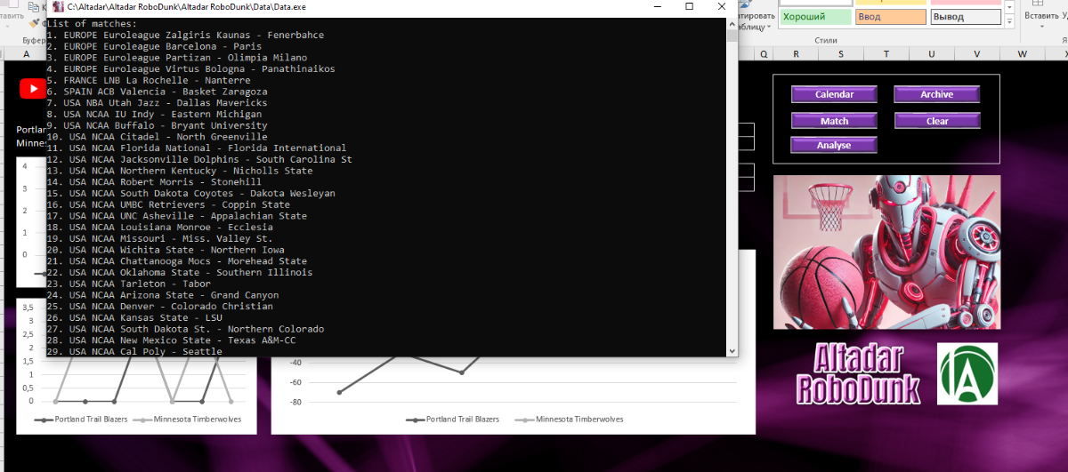Click the Data.exe console title bar icon
Screen dimensions: 1068x472
58,6
